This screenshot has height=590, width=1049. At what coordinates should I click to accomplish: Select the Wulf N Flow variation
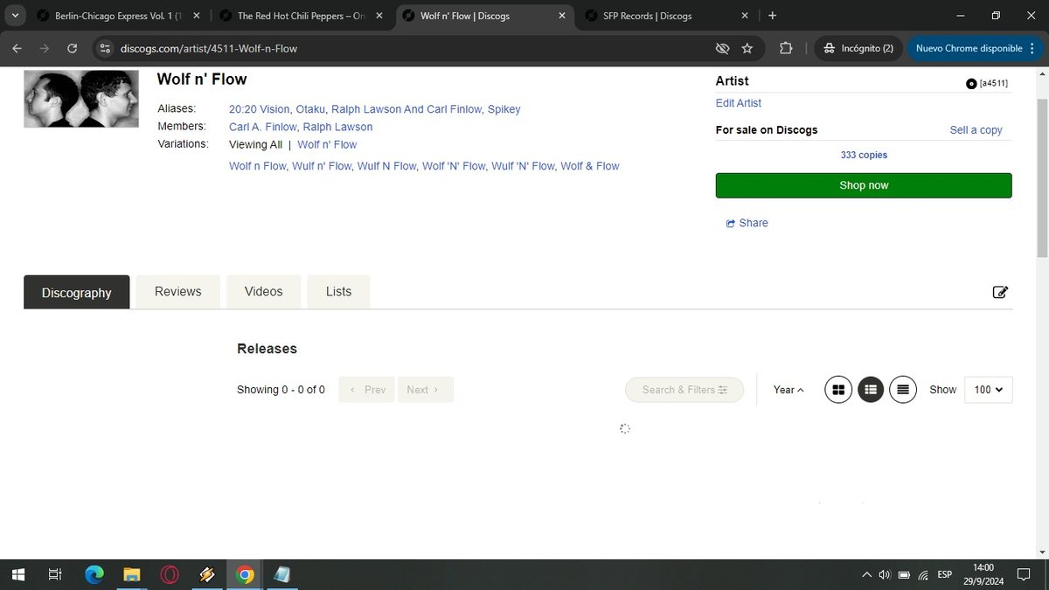click(386, 166)
